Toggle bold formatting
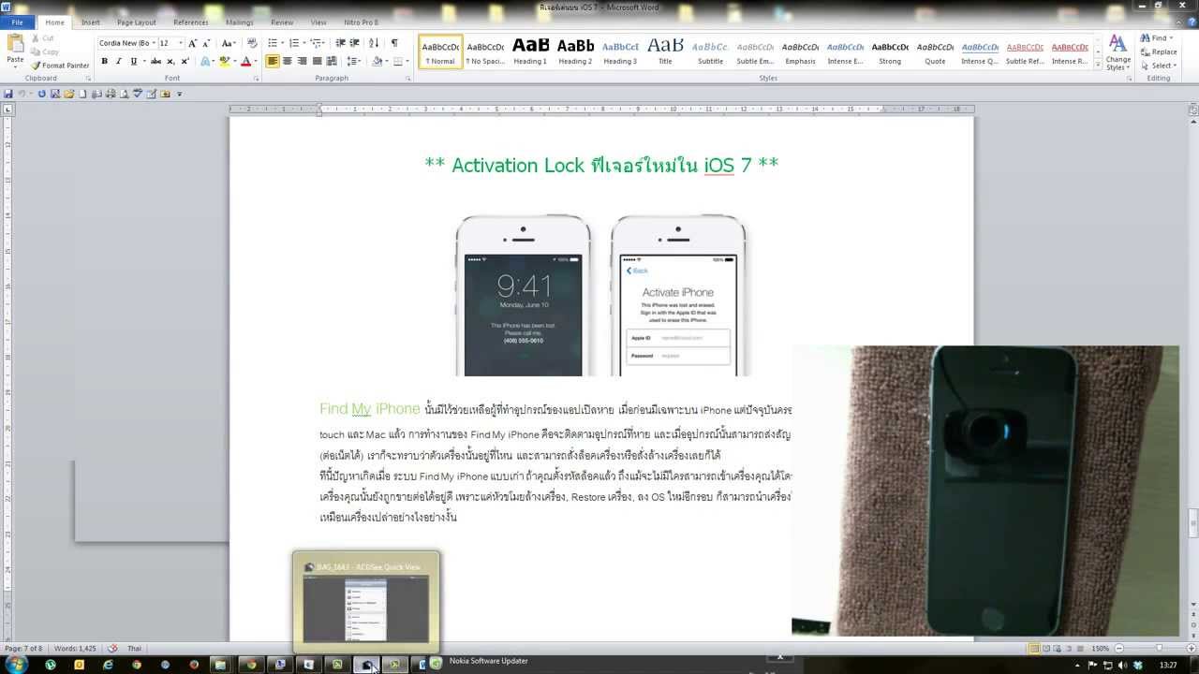Image resolution: width=1199 pixels, height=674 pixels. click(104, 61)
